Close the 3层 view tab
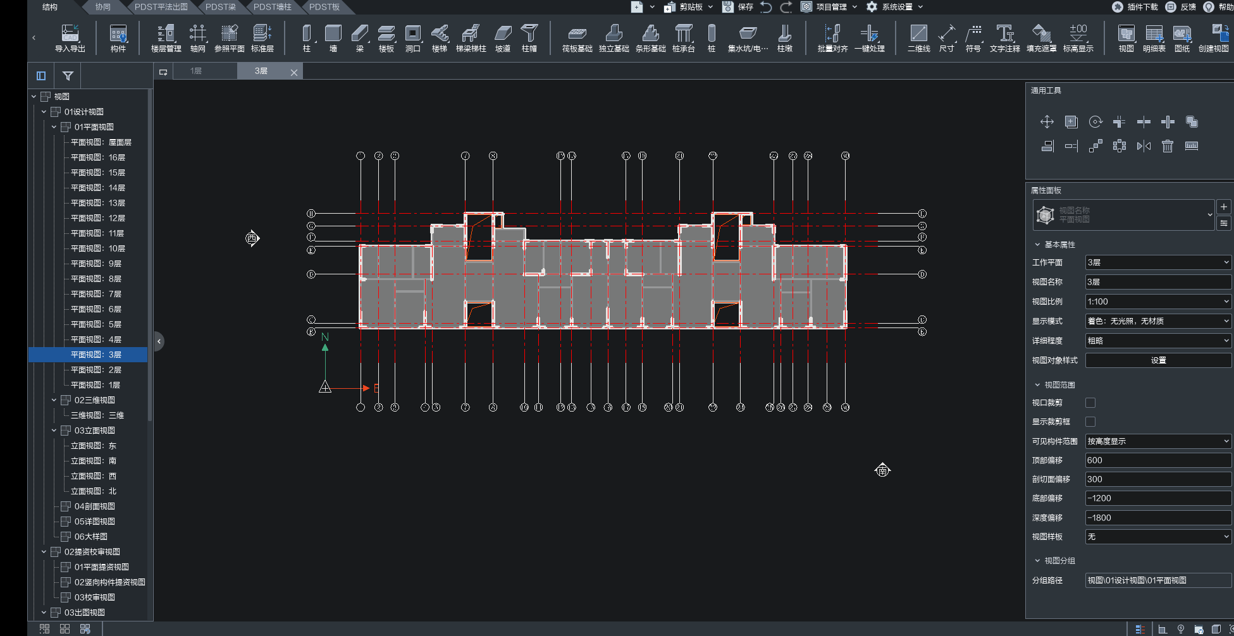The height and width of the screenshot is (636, 1234). tap(294, 73)
